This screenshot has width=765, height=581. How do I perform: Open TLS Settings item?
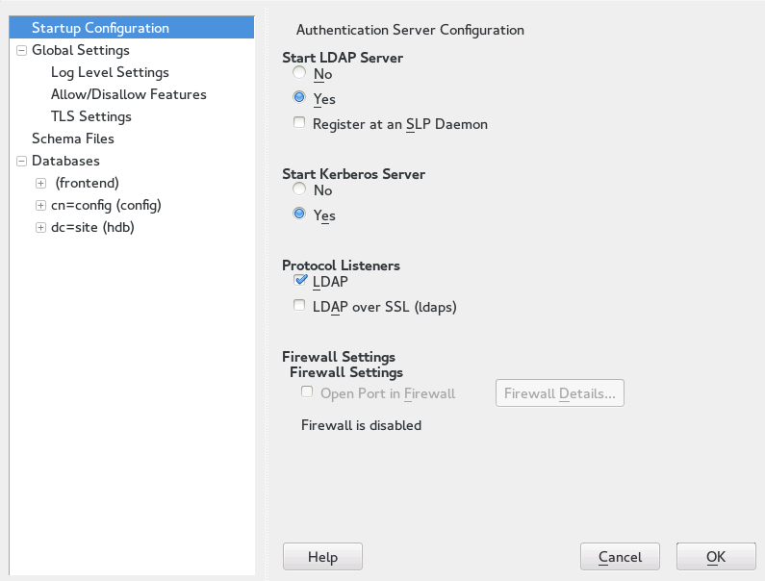tap(91, 116)
